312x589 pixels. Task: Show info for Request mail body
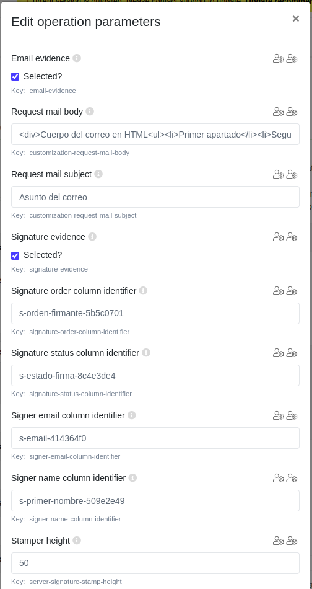point(90,112)
